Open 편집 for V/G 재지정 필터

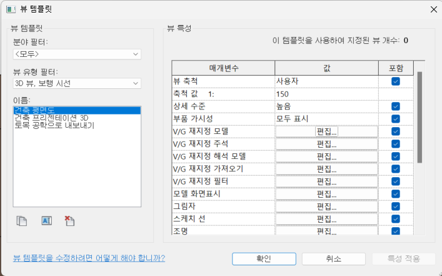coord(326,181)
